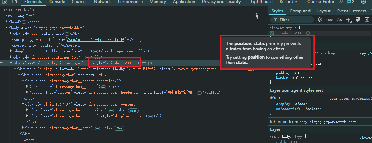
Task: Click the paintbrush rendering emulation icon
Action: 358,20
